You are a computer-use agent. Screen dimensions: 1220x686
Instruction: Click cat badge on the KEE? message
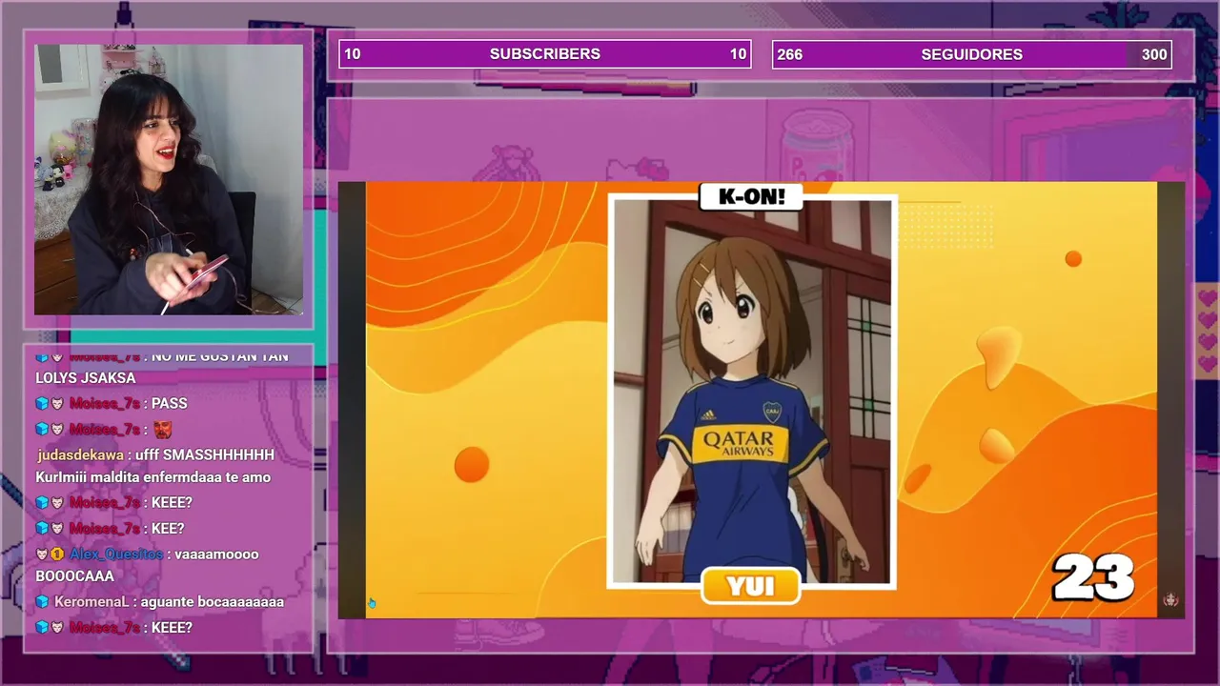57,529
